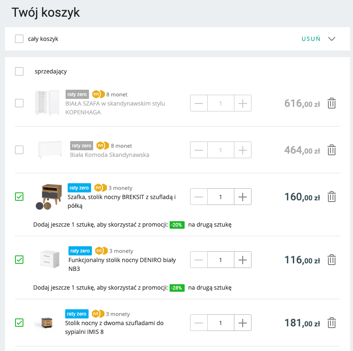Click quantity field for Biała Komoda Skandynawska
353x351 pixels.
[221, 150]
